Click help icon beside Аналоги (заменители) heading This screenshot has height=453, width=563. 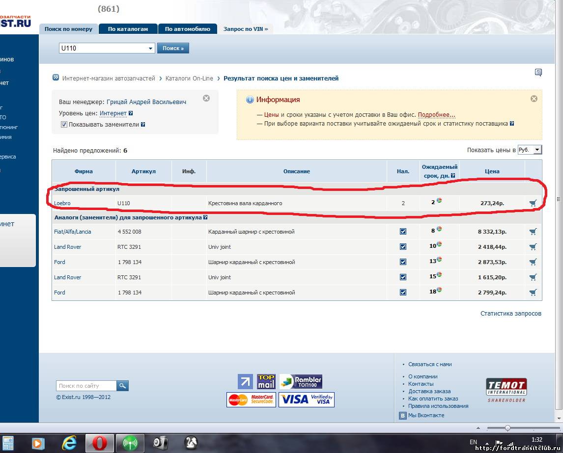205,217
